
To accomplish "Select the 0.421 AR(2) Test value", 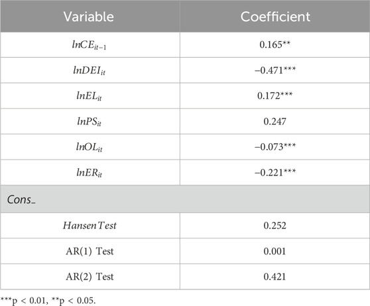I will 275,277.
